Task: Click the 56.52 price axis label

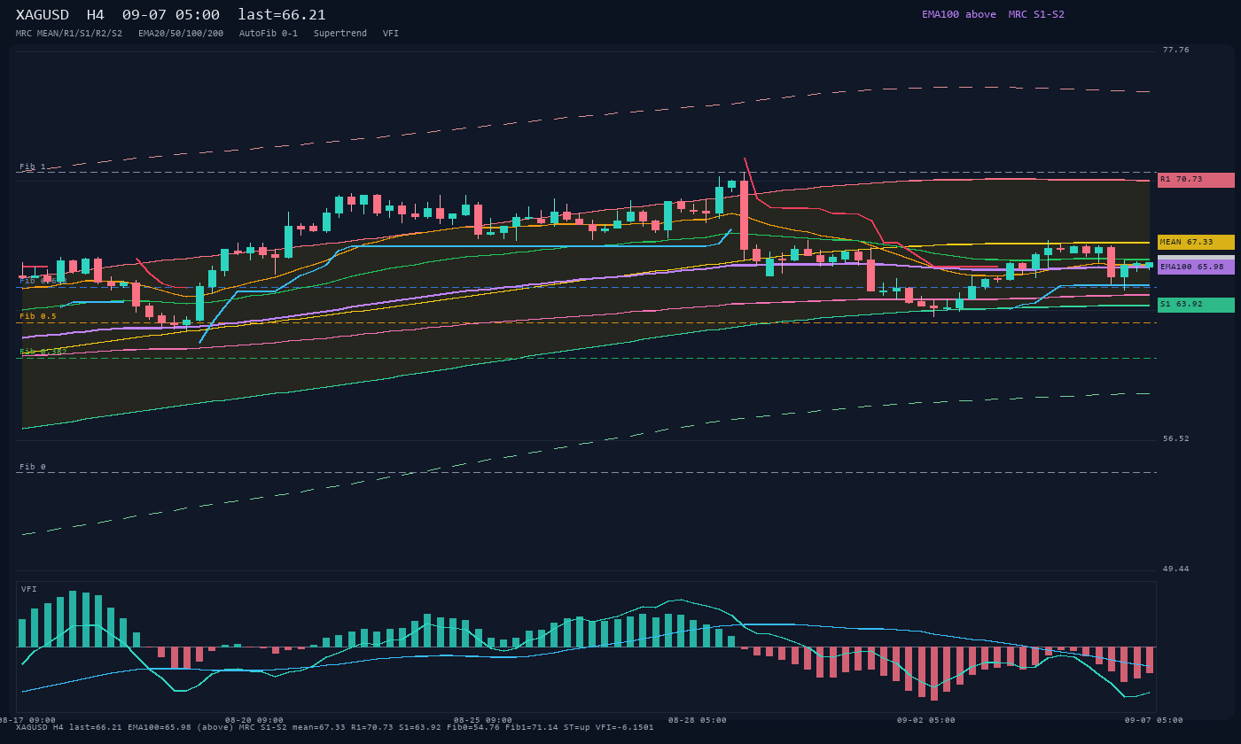Action: click(x=1176, y=439)
